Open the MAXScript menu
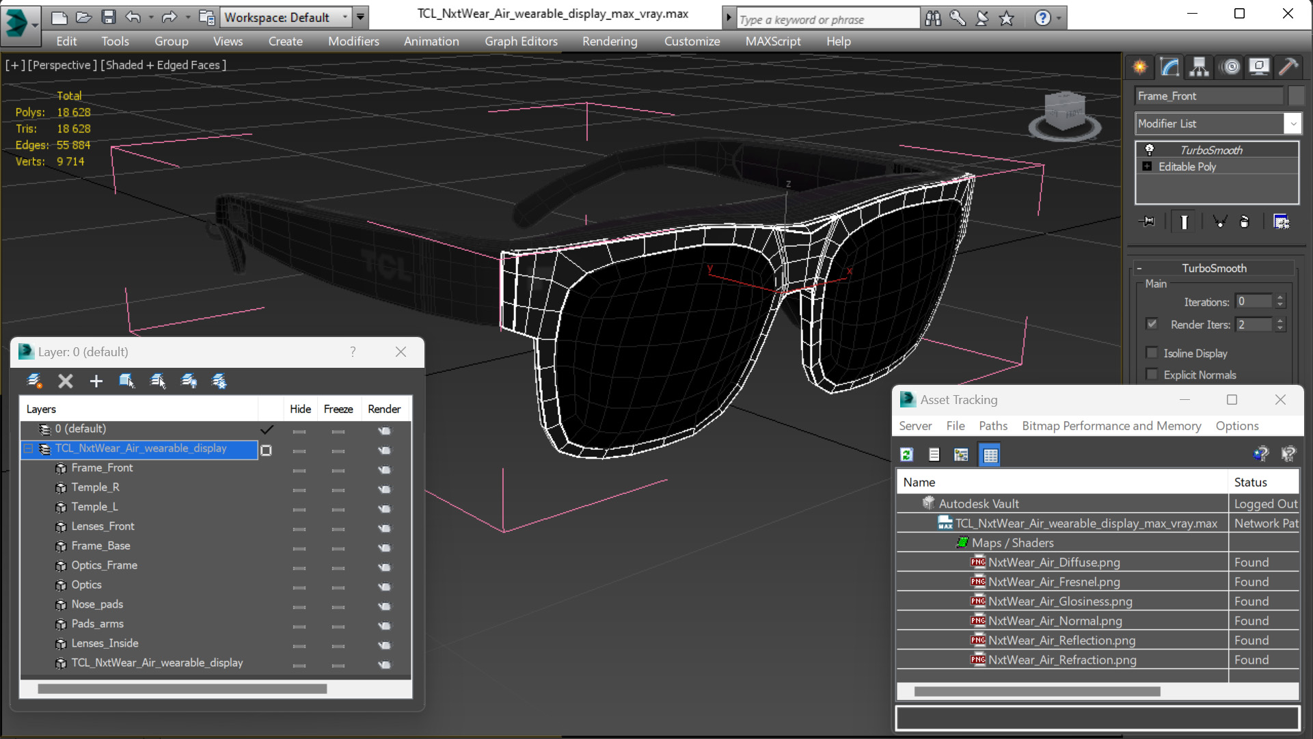The height and width of the screenshot is (739, 1313). tap(773, 41)
